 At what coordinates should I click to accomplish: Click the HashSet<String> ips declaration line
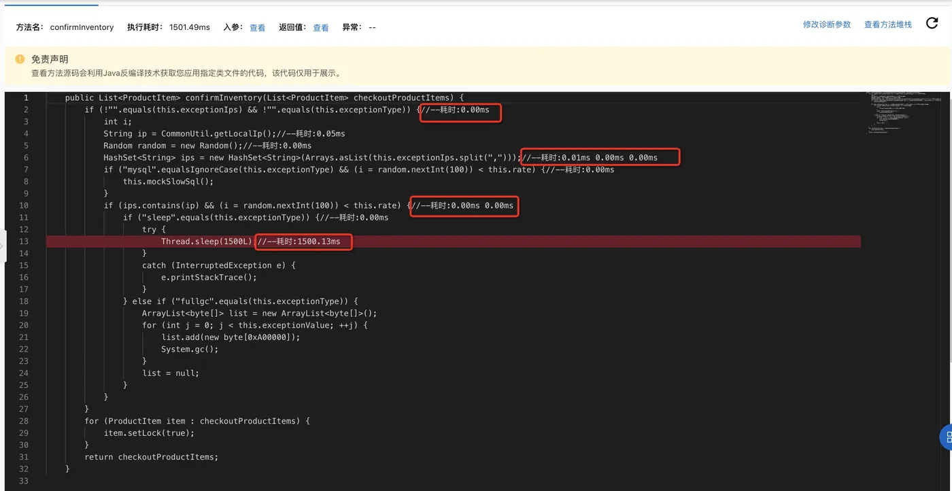[x=381, y=158]
